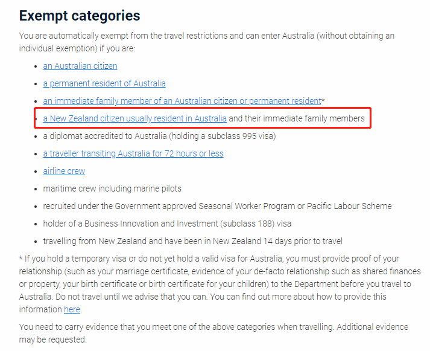Open 'a permanent resident of Australia' link
This screenshot has width=430, height=351.
pos(104,83)
